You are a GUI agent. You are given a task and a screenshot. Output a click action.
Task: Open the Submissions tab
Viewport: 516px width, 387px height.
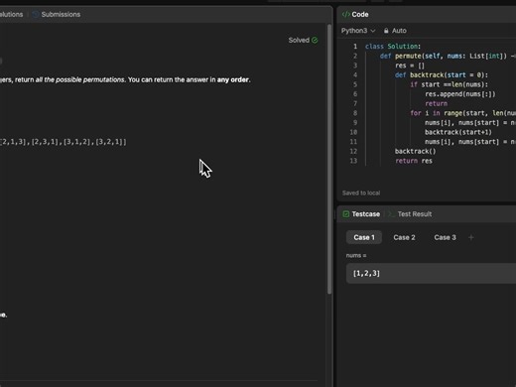click(61, 14)
